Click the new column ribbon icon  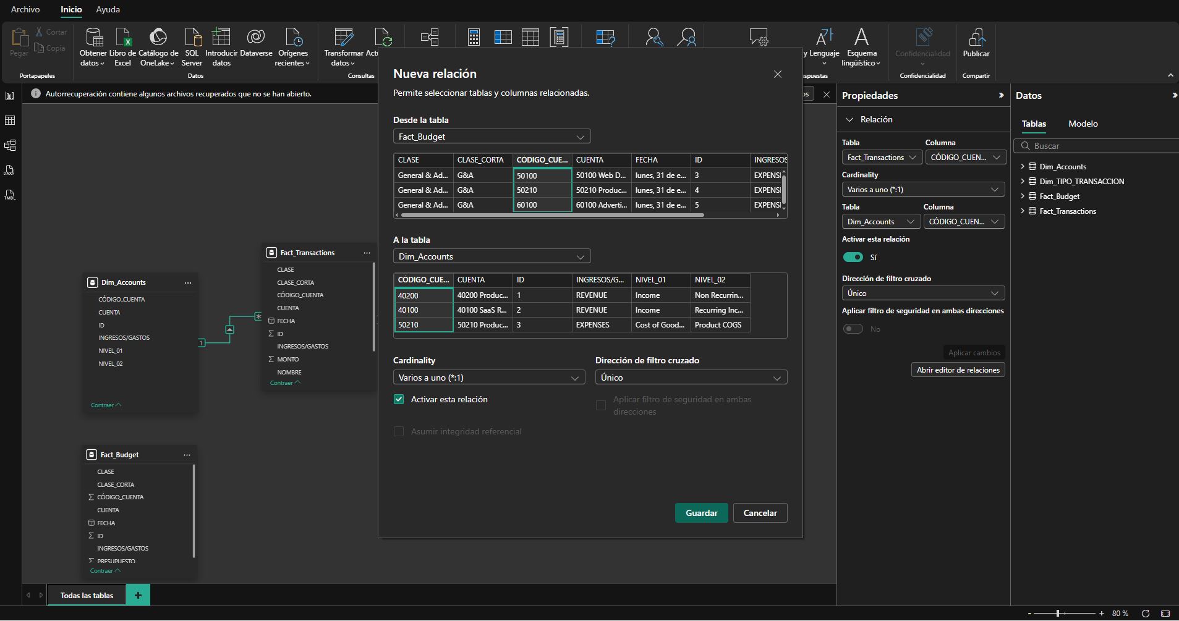click(x=503, y=38)
